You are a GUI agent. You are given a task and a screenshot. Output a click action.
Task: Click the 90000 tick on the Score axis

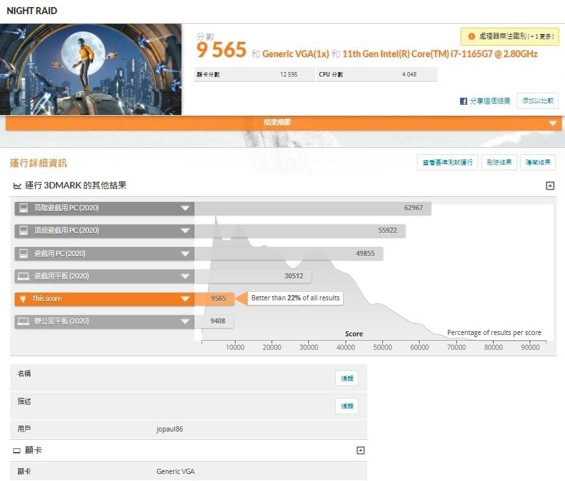point(530,347)
